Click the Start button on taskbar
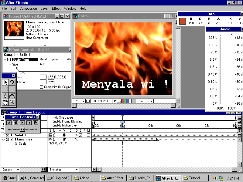 9,178
